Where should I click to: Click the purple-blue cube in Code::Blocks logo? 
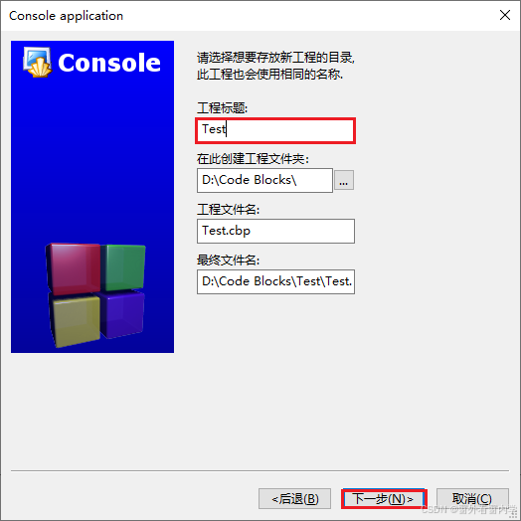pos(121,314)
